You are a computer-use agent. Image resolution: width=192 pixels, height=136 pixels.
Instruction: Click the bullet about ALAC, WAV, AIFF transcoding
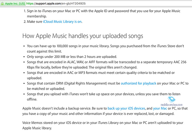[x=106, y=65]
